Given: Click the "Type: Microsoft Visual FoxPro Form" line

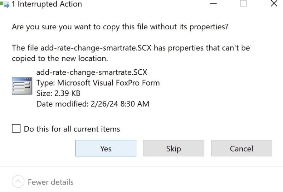Looking at the screenshot, I should [98, 83].
